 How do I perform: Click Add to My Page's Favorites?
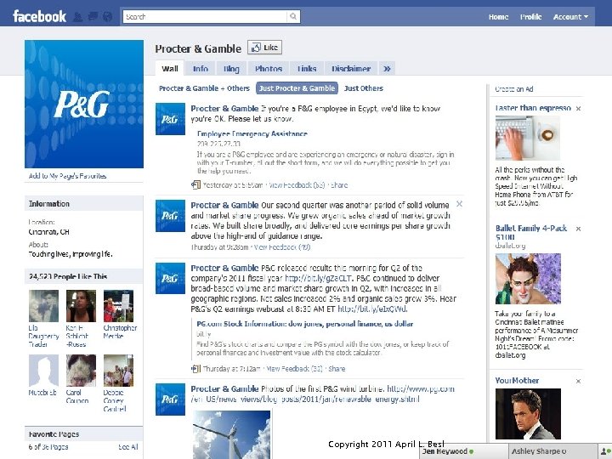pos(67,176)
